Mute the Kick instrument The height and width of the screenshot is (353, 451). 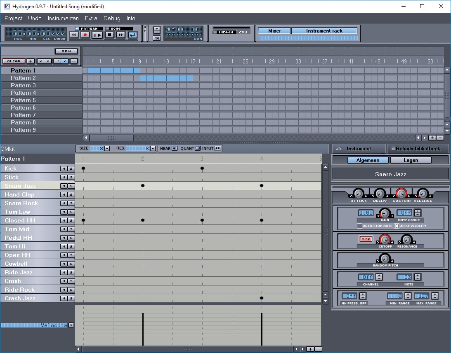64,168
